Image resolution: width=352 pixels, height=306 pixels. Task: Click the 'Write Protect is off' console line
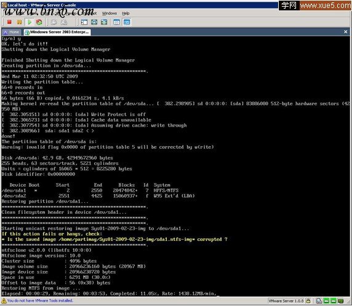pyautogui.click(x=74, y=114)
